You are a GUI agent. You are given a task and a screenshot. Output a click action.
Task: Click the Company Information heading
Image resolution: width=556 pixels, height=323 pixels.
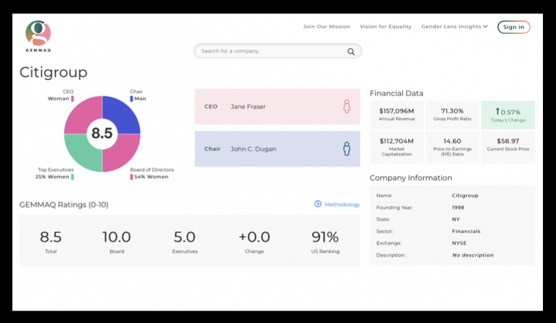pos(410,178)
